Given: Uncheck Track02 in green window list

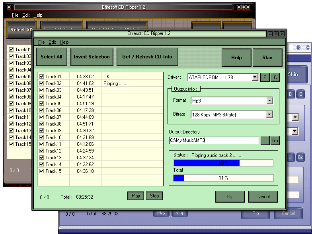Looking at the screenshot, I should (41, 83).
